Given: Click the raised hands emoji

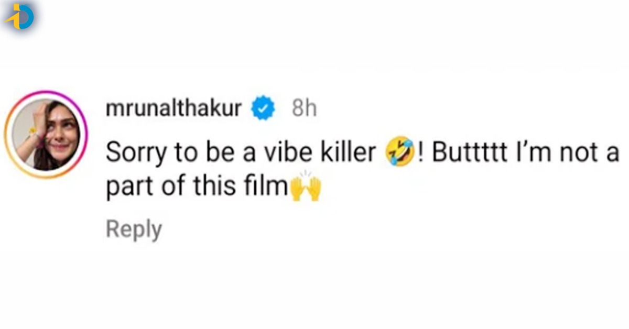Looking at the screenshot, I should (305, 189).
